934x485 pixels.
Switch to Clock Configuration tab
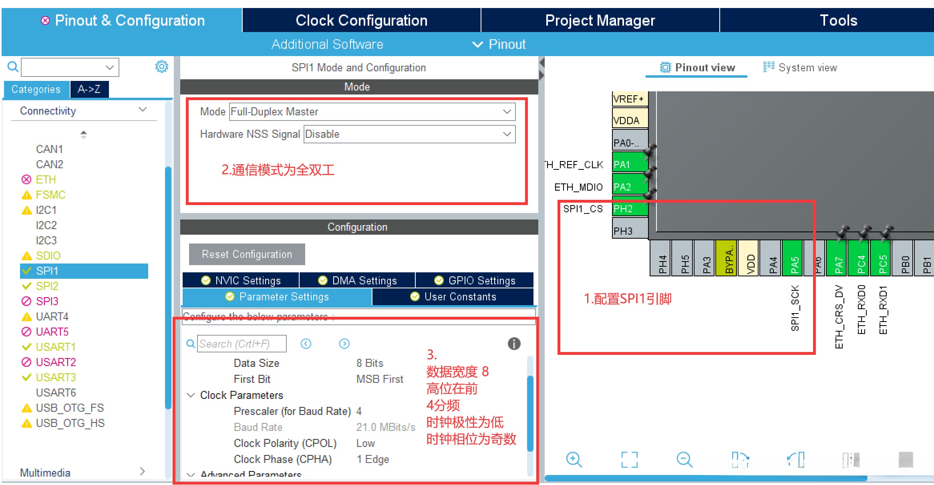(x=361, y=20)
